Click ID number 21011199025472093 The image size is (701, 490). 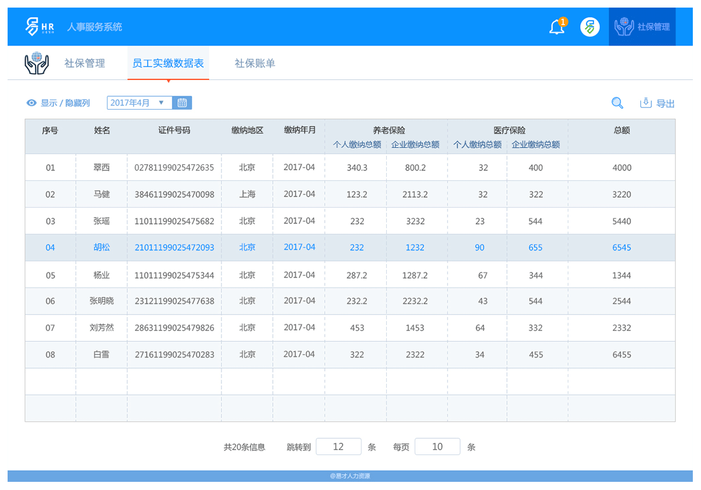(x=174, y=247)
